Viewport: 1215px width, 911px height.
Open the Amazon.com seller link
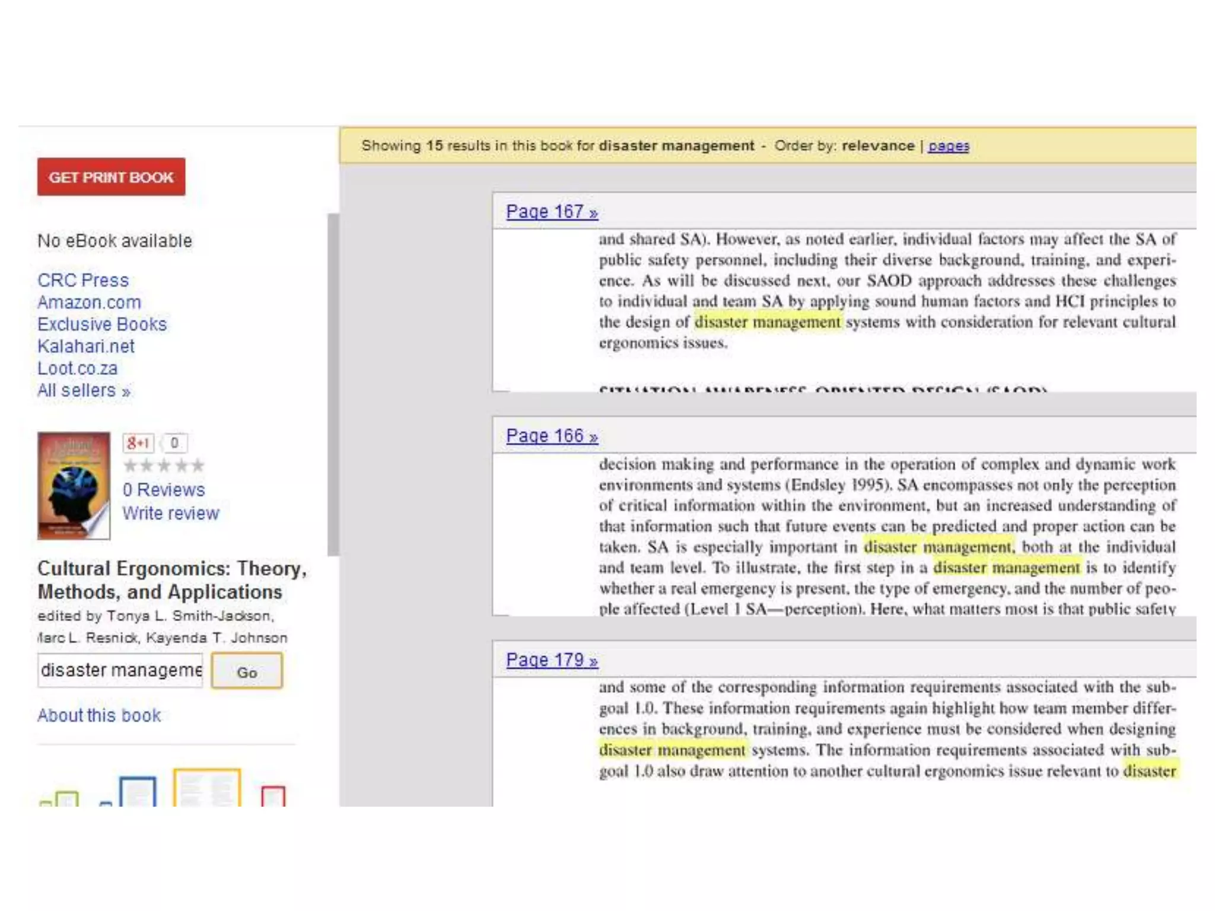coord(89,302)
